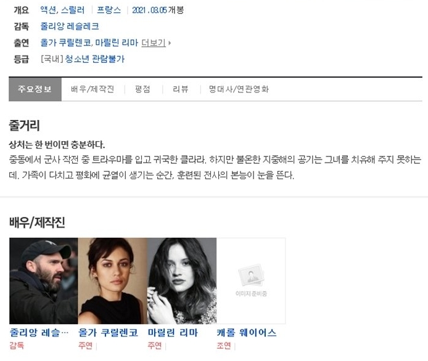Click 마릴린 리마's black-and-white photo thumbnail

[182, 281]
